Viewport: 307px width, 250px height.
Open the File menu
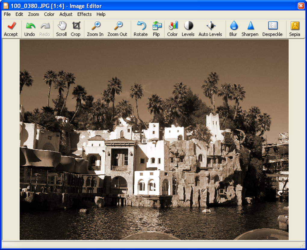click(7, 14)
